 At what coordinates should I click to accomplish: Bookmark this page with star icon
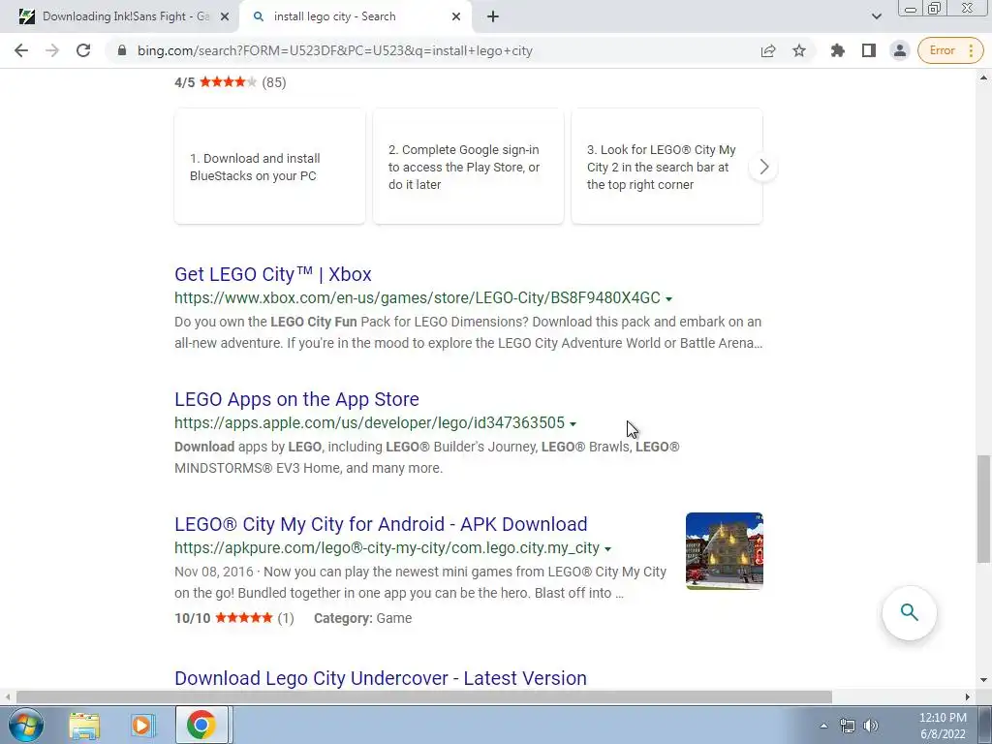pyautogui.click(x=799, y=50)
